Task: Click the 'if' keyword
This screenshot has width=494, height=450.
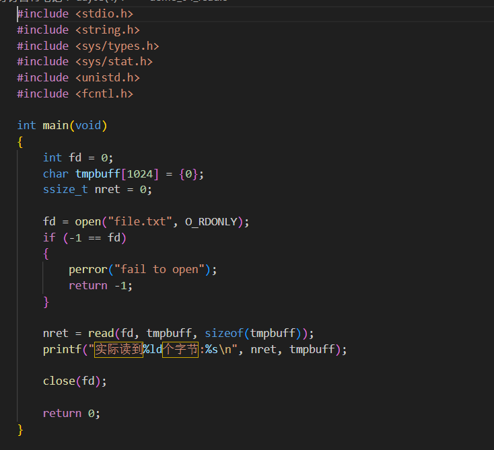Action: pos(49,237)
